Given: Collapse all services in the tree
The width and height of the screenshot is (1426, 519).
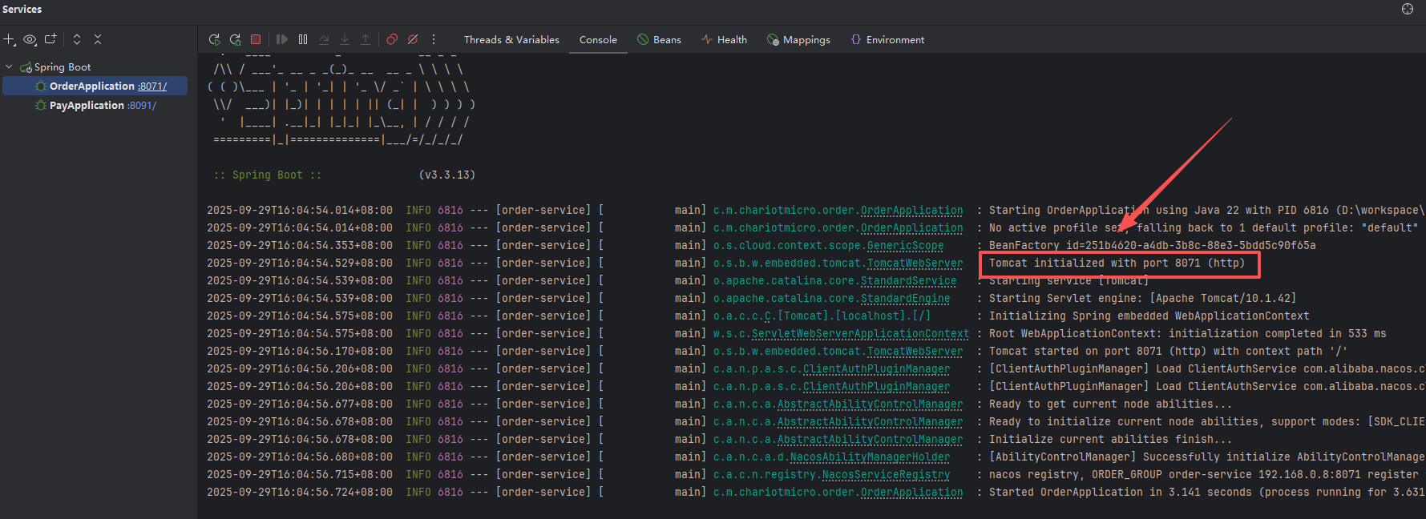Looking at the screenshot, I should point(98,39).
